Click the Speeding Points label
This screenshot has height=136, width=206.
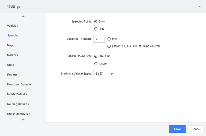coord(82,21)
